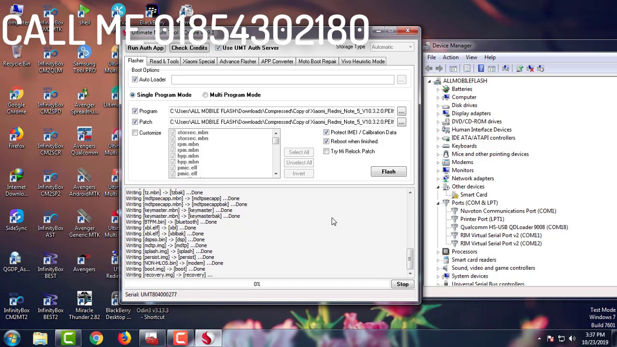Browse for the Program file
The width and height of the screenshot is (617, 347).
tap(401, 111)
